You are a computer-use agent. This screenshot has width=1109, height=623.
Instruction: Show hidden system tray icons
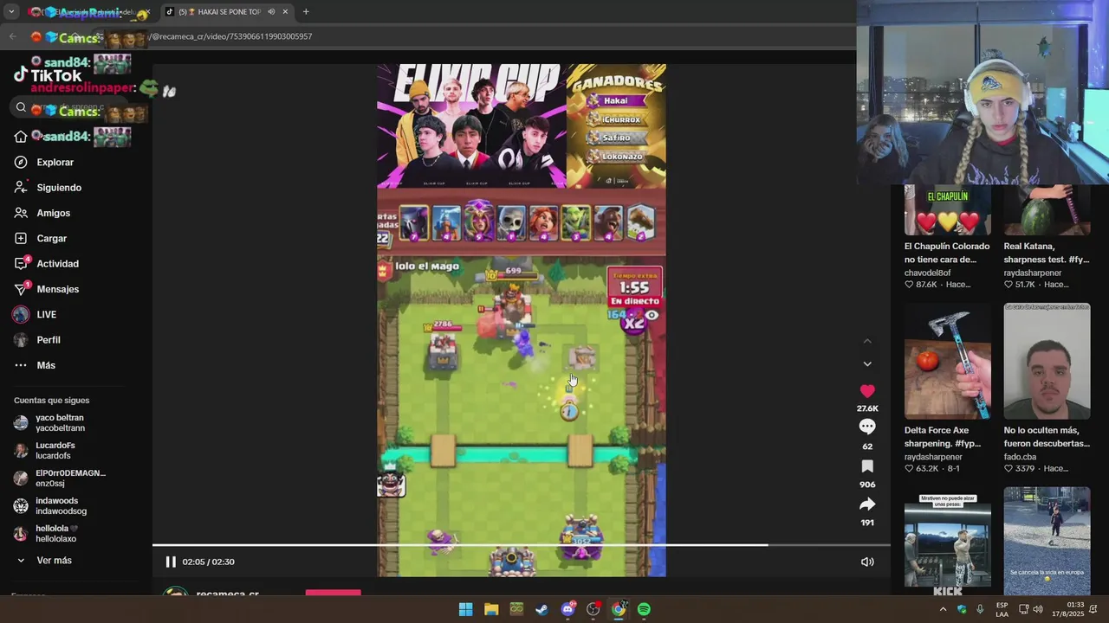[x=943, y=609]
